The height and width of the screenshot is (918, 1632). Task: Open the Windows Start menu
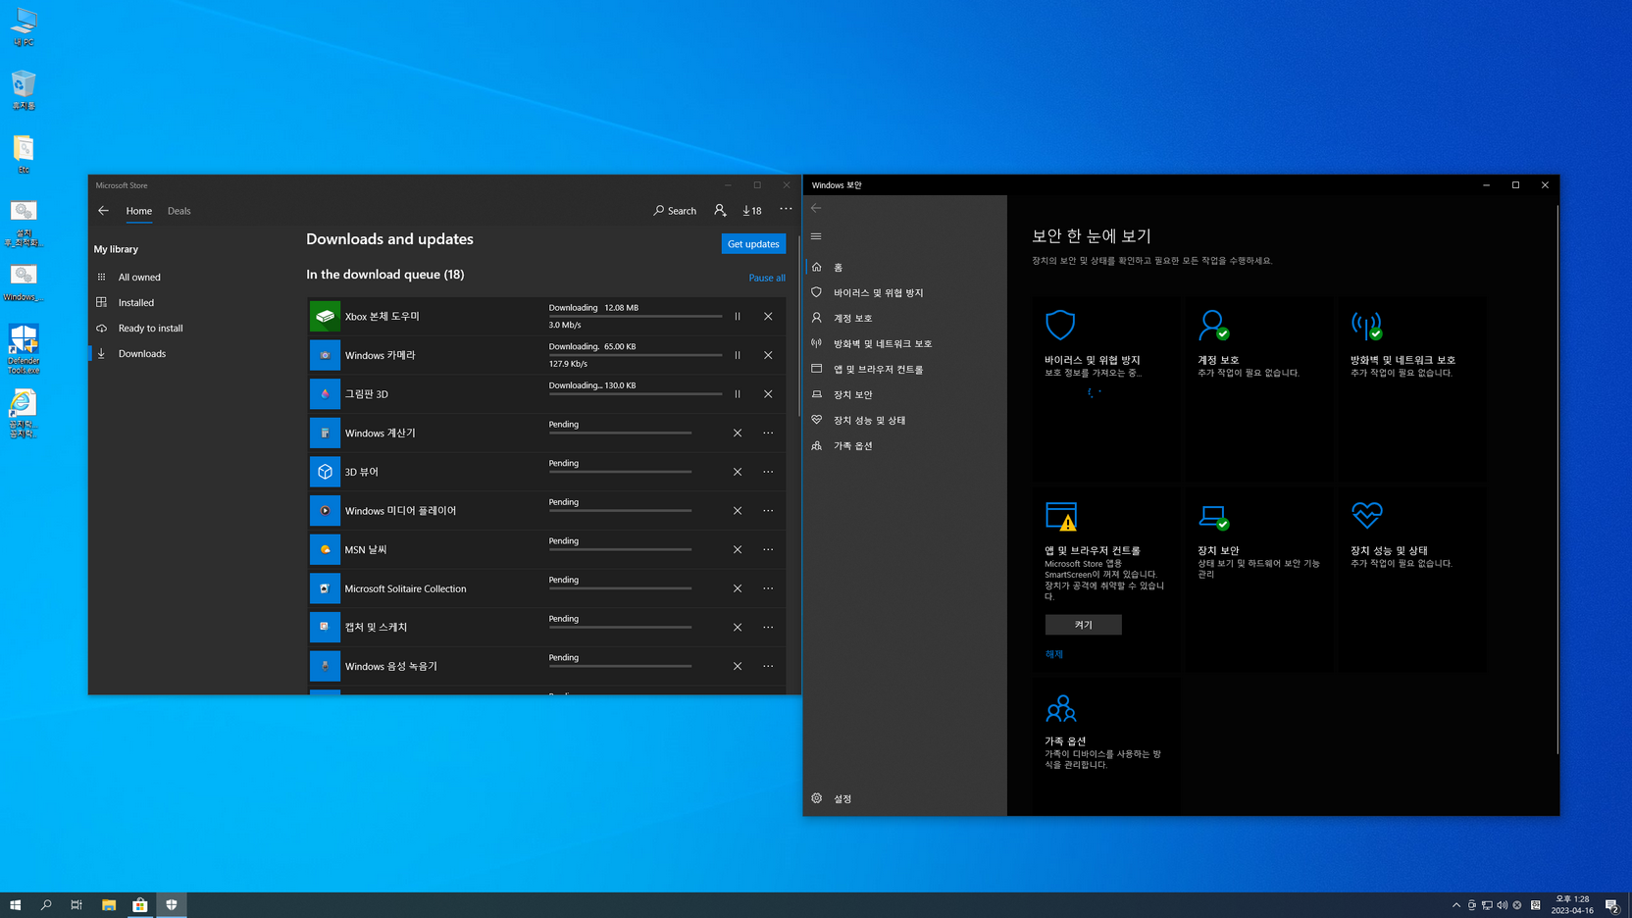coord(16,905)
